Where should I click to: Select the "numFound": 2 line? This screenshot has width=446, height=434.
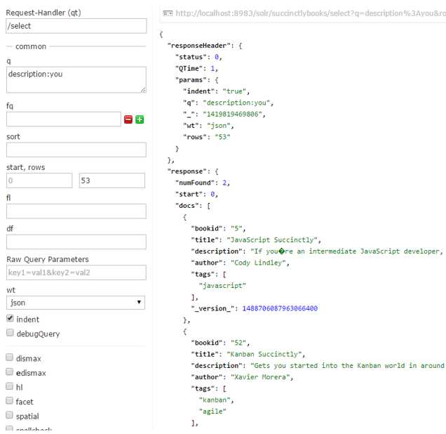(203, 183)
